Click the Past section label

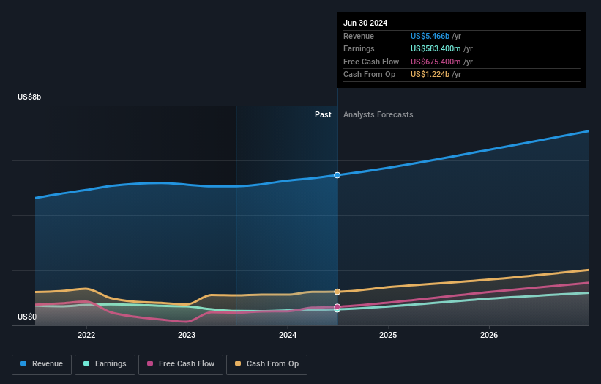coord(323,115)
